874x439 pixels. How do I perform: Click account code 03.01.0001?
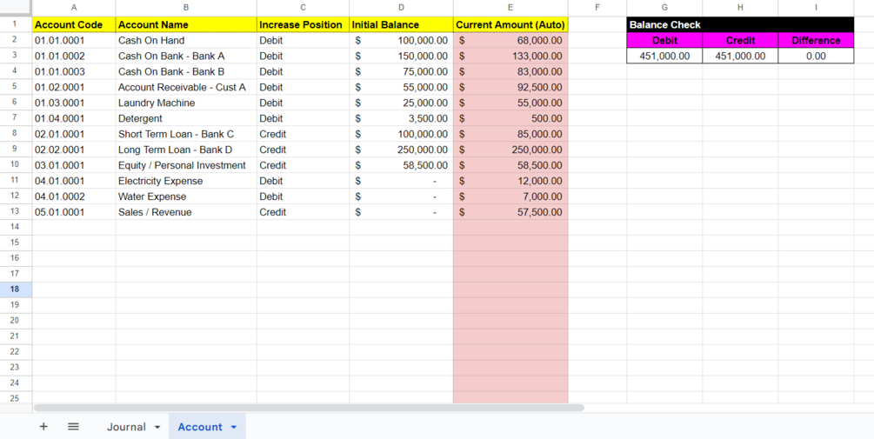pyautogui.click(x=74, y=165)
